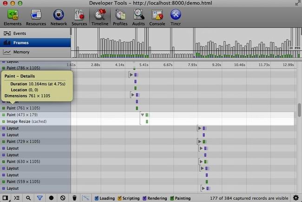Toggle the glue records icon
Screen dimensions: 302x202
pyautogui.click(x=85, y=198)
